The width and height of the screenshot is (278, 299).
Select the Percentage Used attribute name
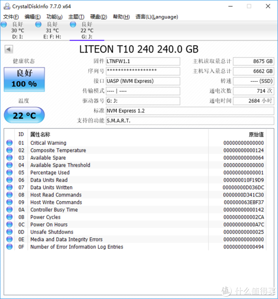click(x=50, y=172)
